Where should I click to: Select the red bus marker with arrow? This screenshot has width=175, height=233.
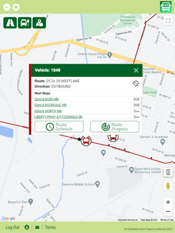tap(86, 141)
